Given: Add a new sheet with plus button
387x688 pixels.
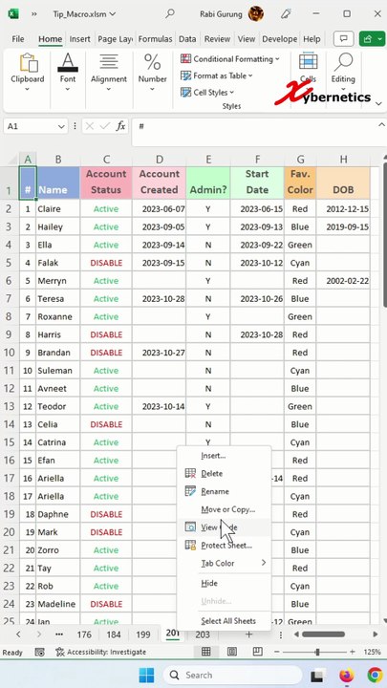Looking at the screenshot, I should tap(248, 634).
